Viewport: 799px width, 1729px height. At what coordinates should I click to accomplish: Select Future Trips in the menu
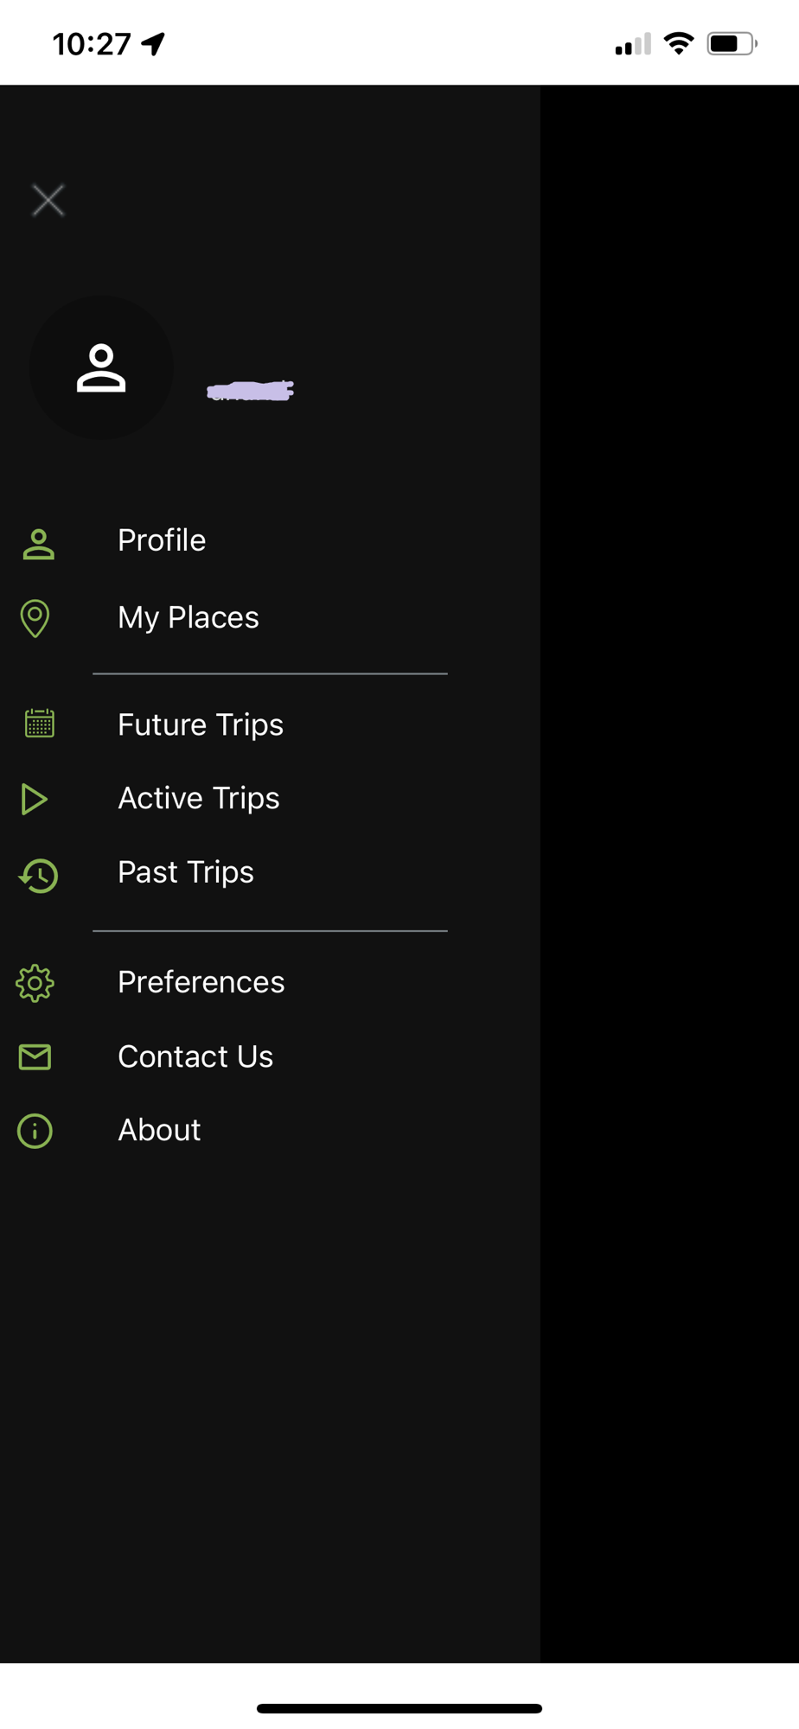click(200, 724)
